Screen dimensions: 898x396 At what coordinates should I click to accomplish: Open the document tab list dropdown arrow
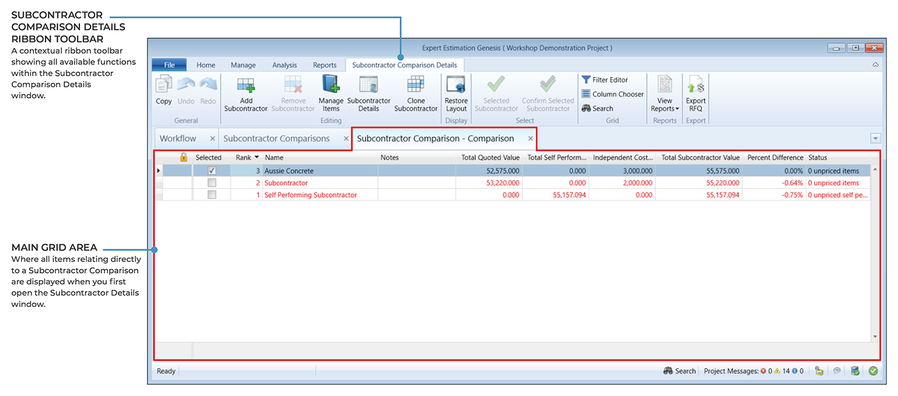(x=875, y=138)
